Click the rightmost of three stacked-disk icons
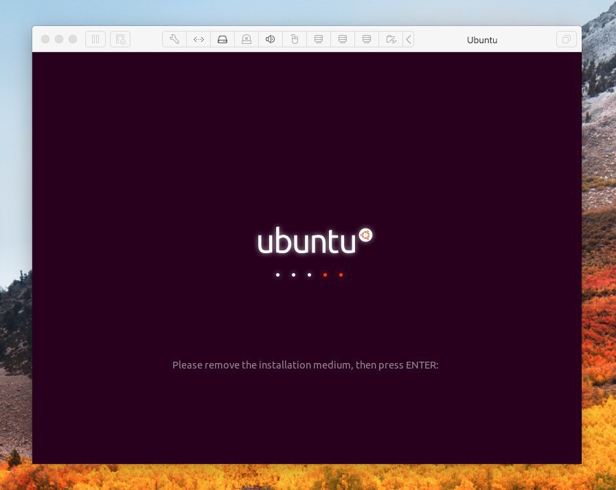 pos(367,39)
